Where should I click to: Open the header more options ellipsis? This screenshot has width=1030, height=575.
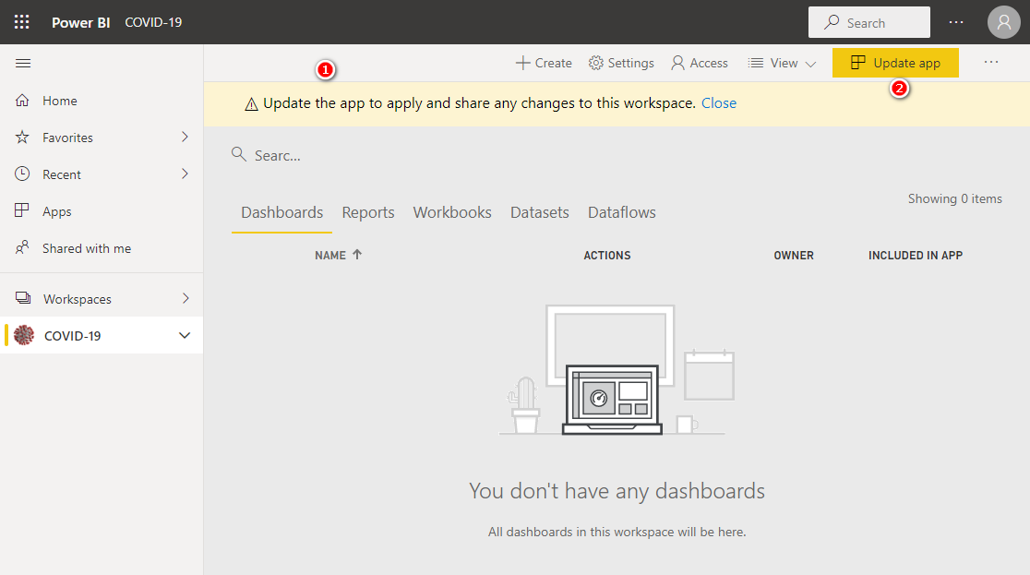click(956, 22)
